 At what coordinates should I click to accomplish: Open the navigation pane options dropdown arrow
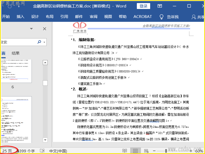tap(31, 29)
